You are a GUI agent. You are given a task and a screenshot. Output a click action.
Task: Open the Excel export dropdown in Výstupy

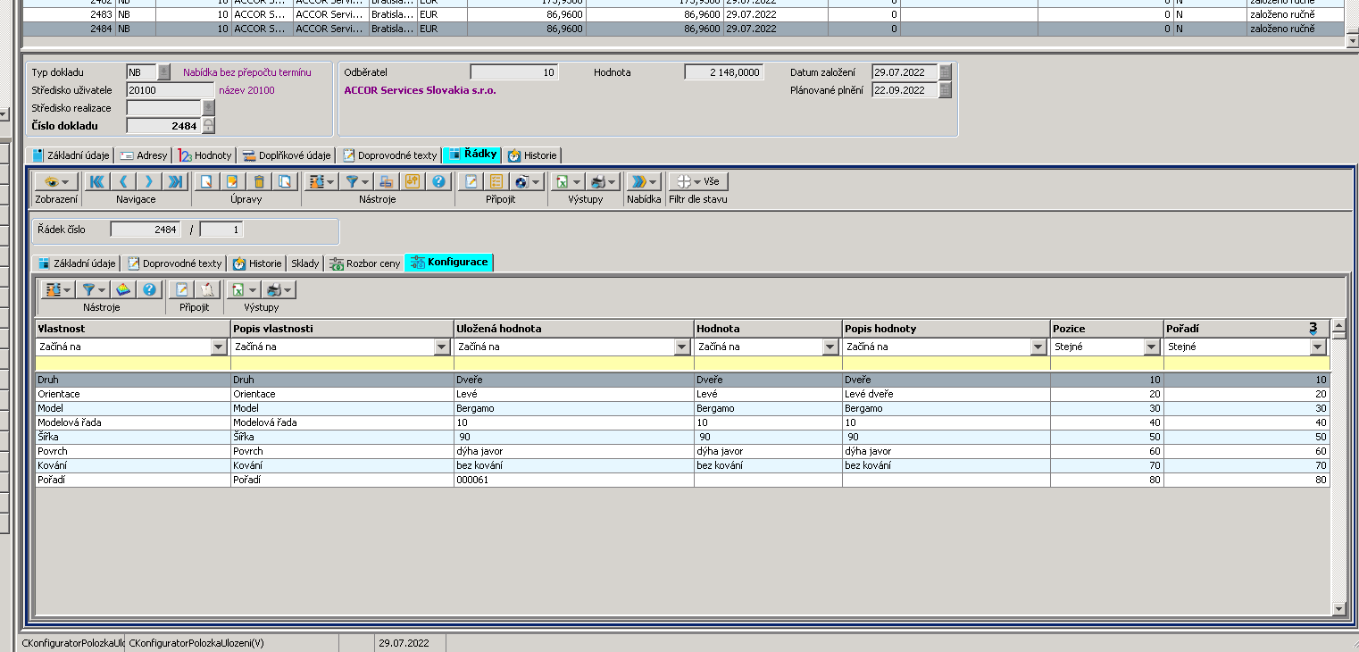[566, 181]
